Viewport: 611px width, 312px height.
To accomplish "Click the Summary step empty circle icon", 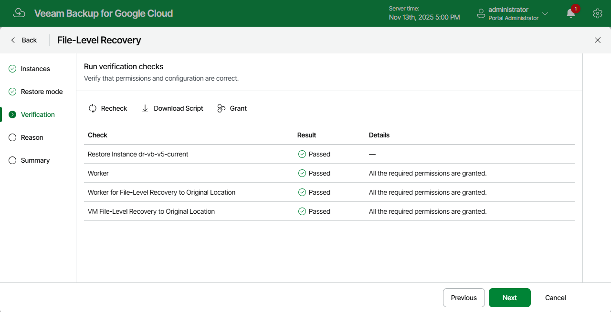I will point(12,160).
